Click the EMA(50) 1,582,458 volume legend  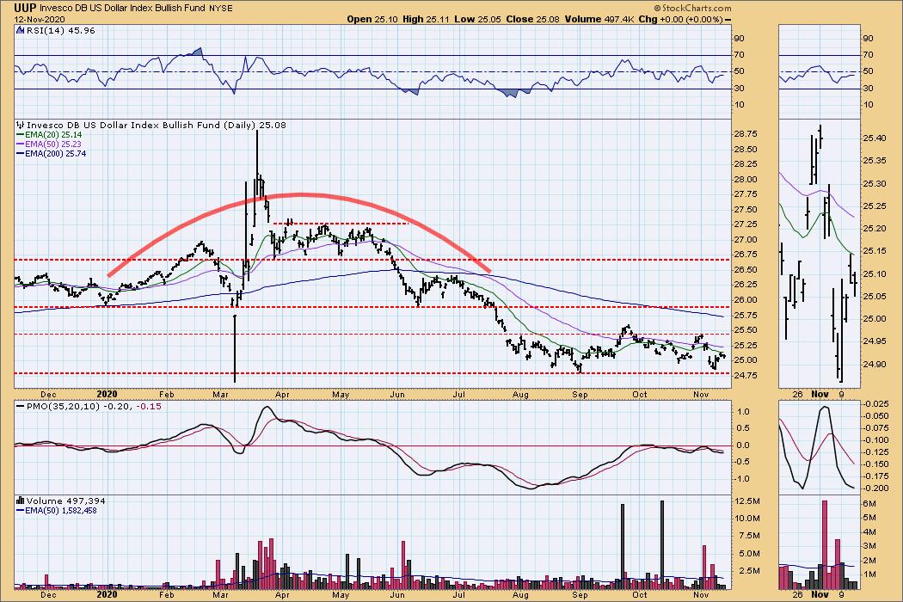click(57, 510)
